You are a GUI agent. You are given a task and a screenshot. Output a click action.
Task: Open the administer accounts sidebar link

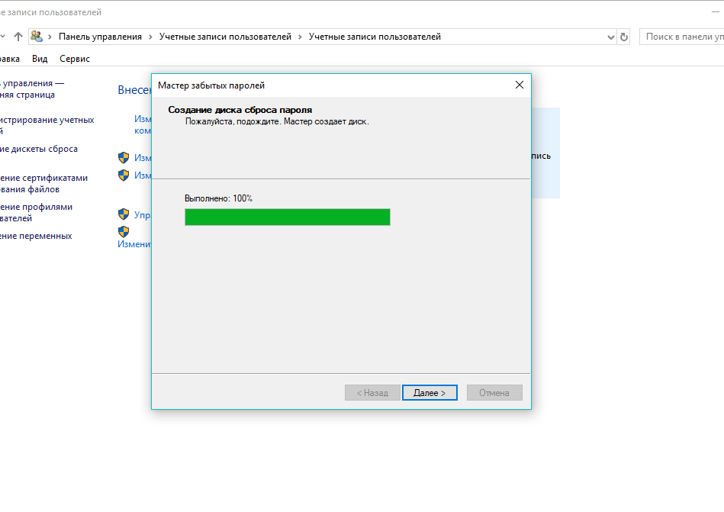tap(47, 125)
